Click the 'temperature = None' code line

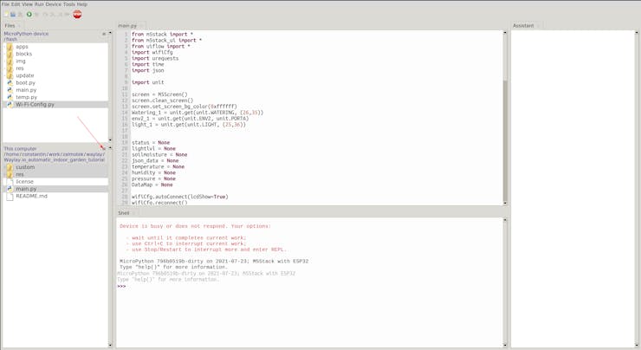coord(158,167)
